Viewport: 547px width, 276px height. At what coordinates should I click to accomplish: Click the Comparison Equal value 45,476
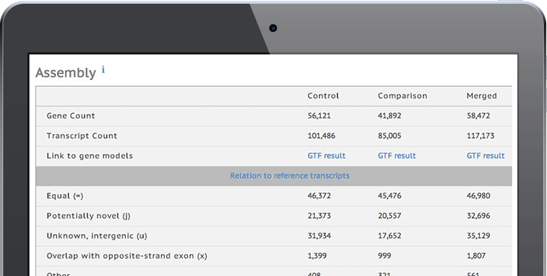389,196
